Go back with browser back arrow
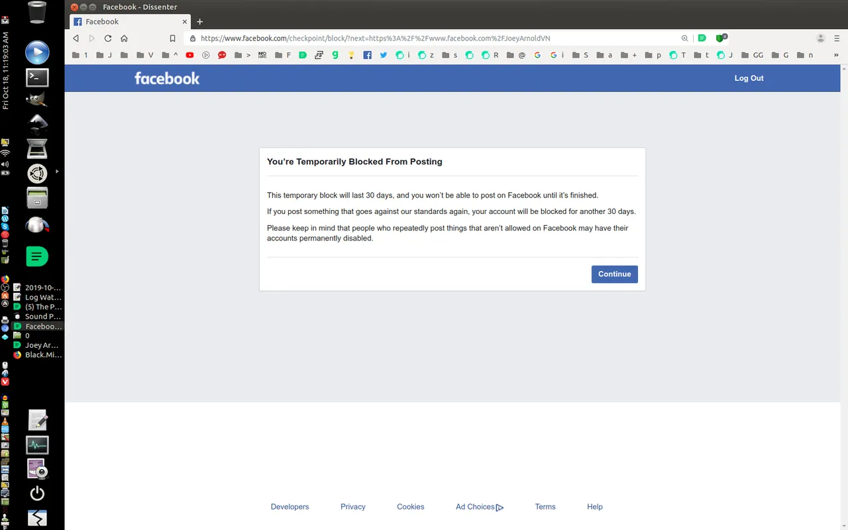The height and width of the screenshot is (530, 848). (x=76, y=38)
